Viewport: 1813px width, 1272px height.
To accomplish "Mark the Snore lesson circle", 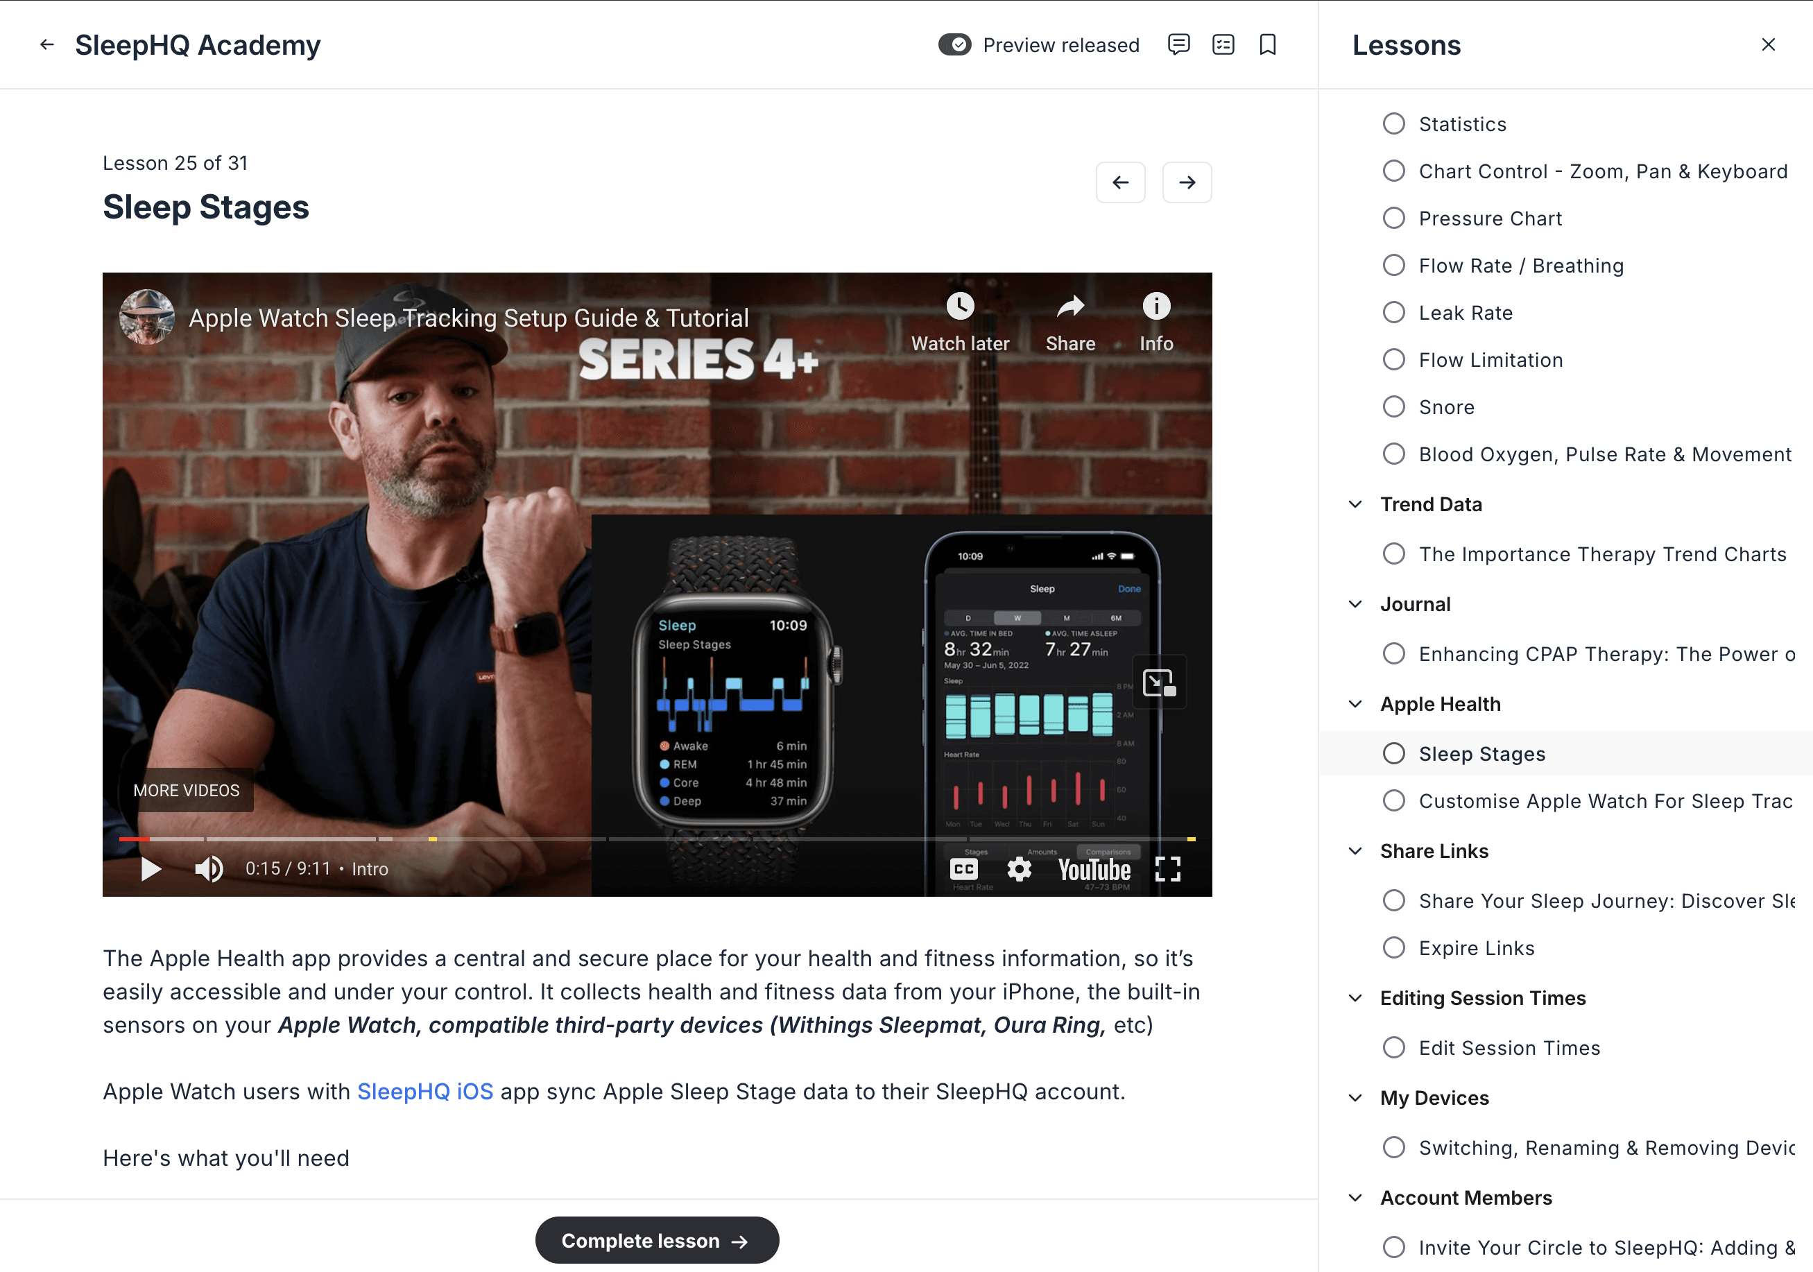I will coord(1393,406).
